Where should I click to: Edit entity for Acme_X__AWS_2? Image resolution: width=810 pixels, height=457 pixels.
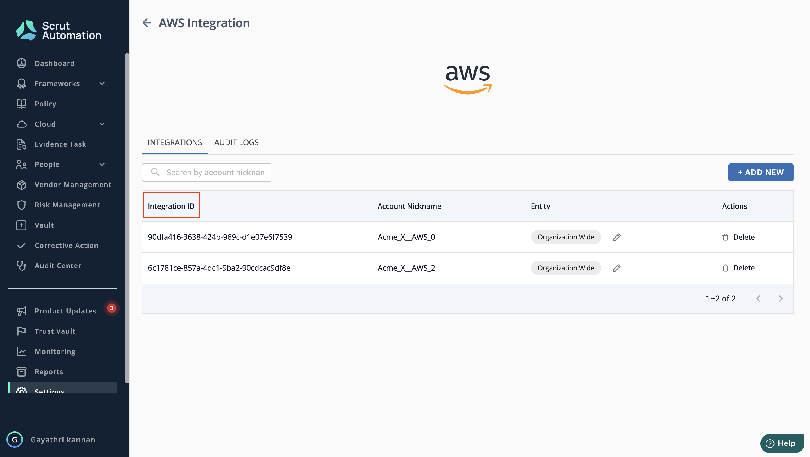click(x=616, y=268)
